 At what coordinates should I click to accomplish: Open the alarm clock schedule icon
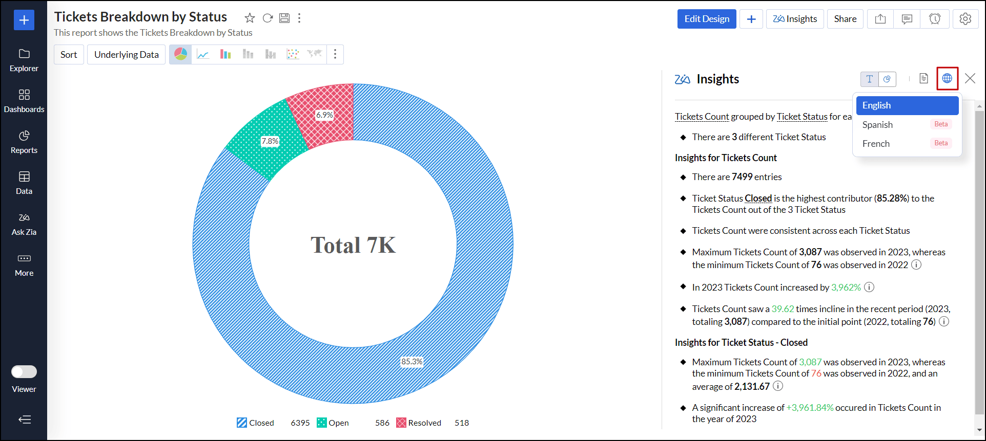pos(934,19)
